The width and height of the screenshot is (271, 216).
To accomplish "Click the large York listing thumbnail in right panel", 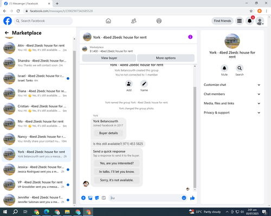I will click(x=232, y=41).
